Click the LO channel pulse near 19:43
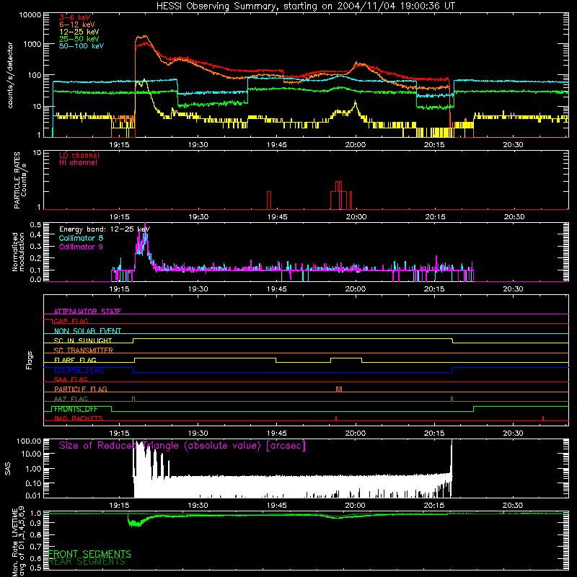577x577 pixels. pyautogui.click(x=269, y=201)
